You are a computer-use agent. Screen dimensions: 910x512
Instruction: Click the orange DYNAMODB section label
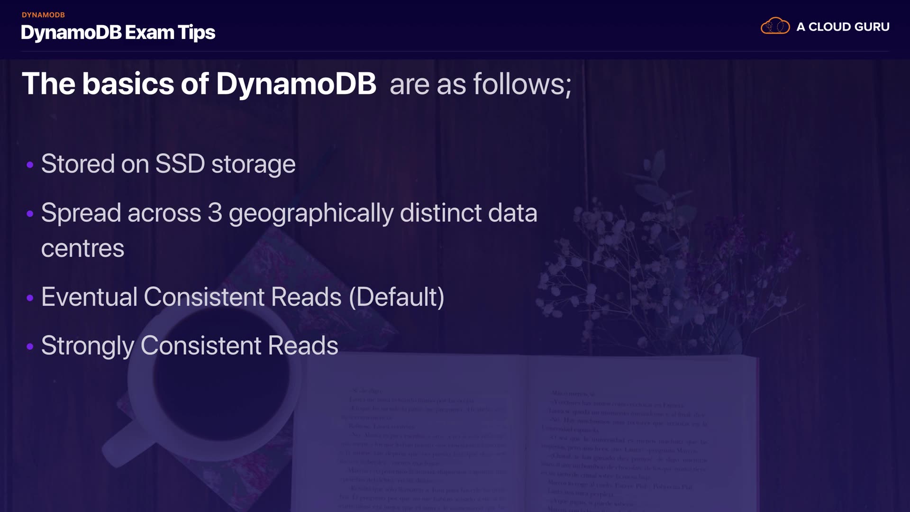(43, 15)
